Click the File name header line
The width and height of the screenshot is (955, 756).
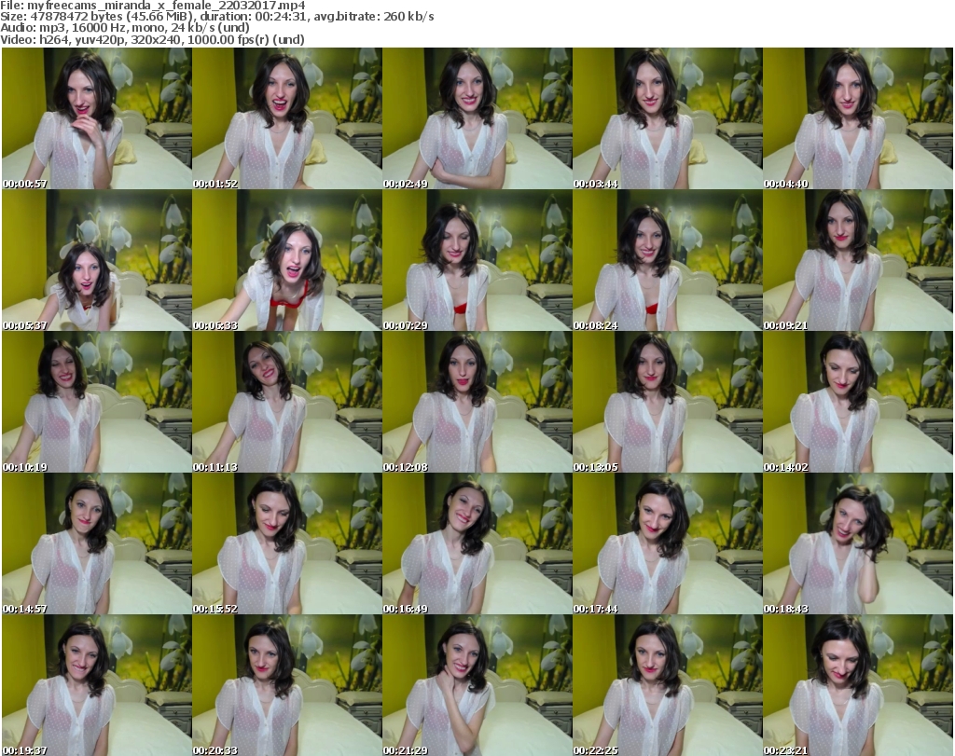pyautogui.click(x=153, y=6)
